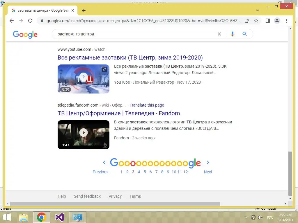298x223 pixels.
Task: Click into the Google search text field
Action: coord(136,34)
